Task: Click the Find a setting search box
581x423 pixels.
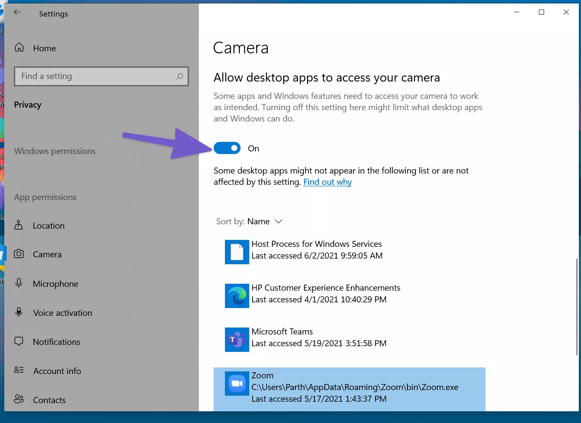Action: tap(101, 76)
